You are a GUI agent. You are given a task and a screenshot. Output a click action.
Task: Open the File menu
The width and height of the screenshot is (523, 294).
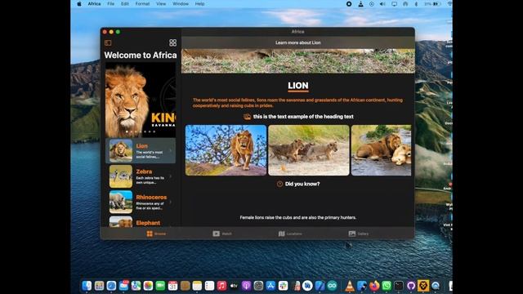(111, 3)
